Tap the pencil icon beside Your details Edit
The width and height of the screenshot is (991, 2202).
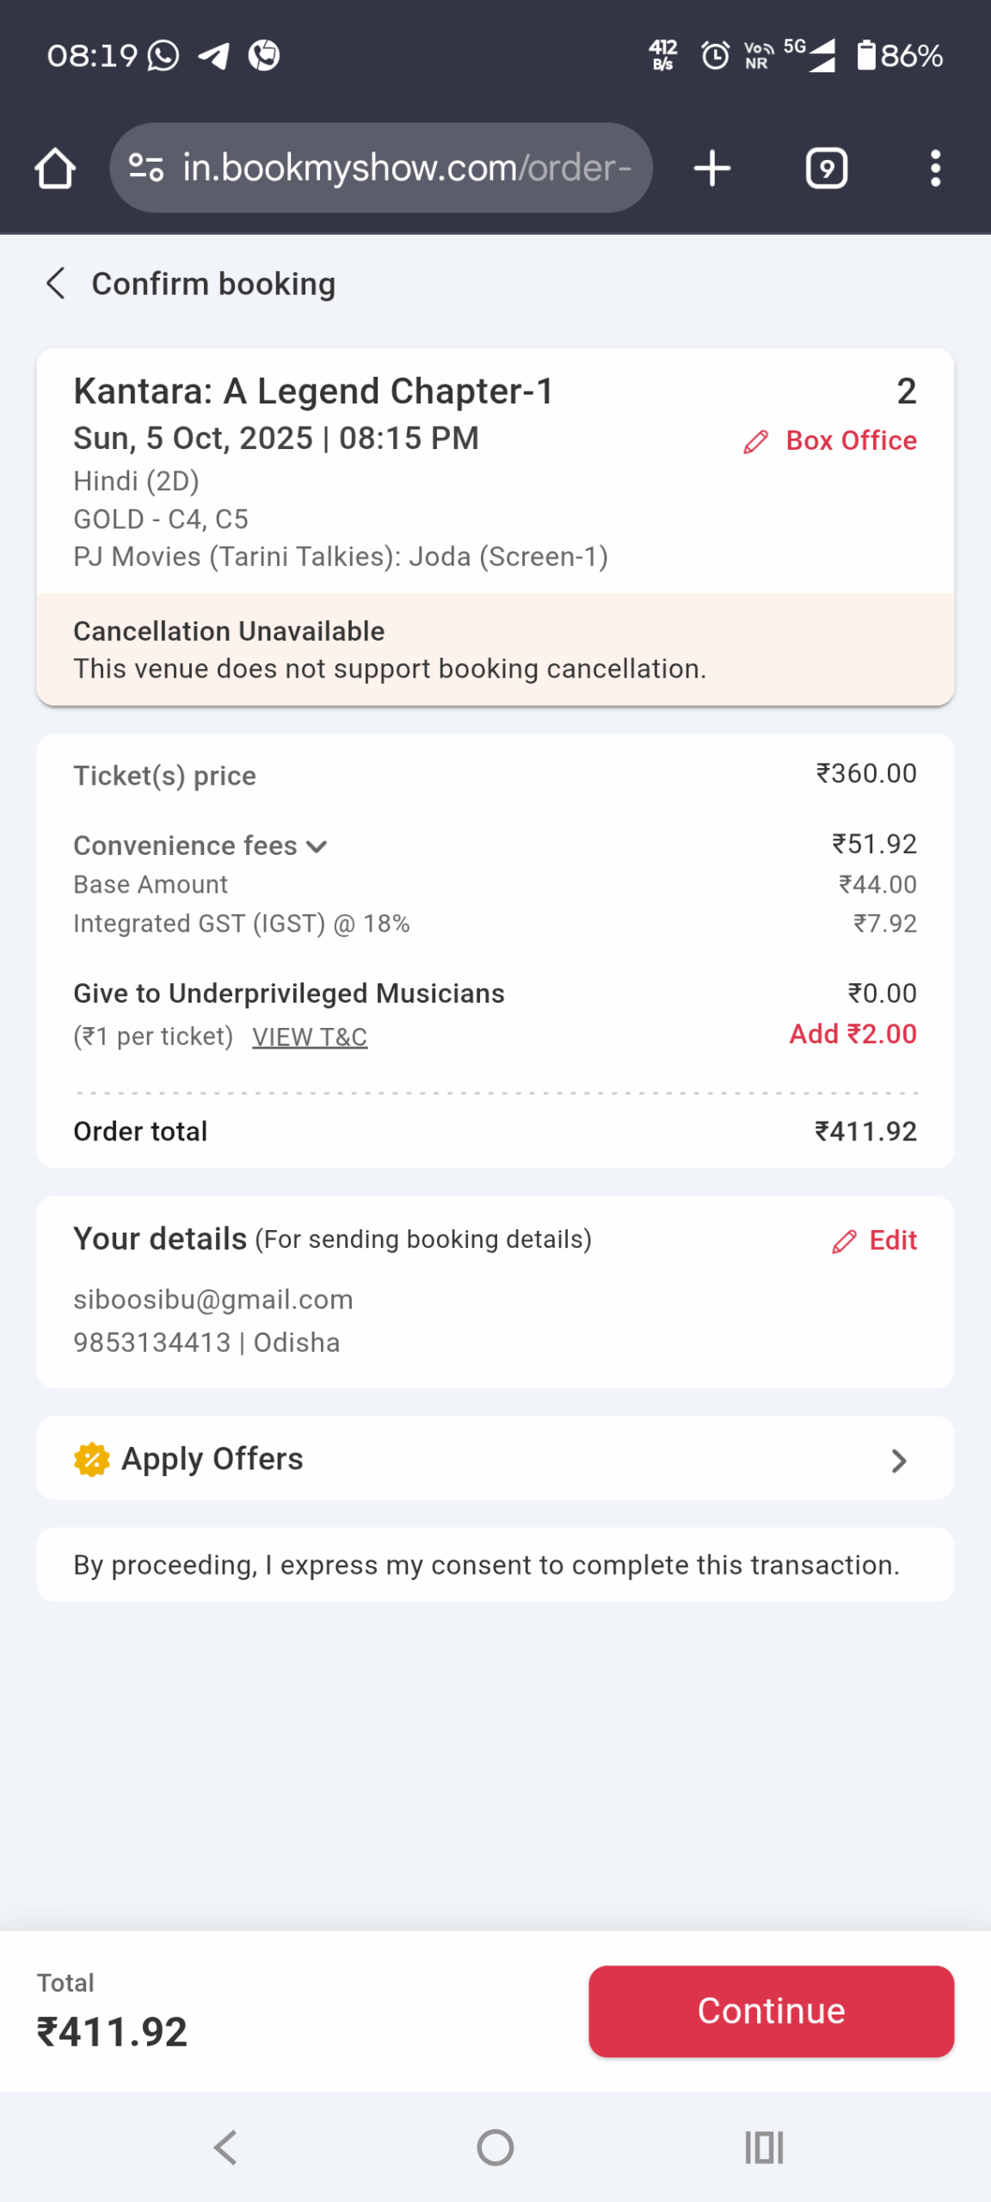(x=844, y=1241)
